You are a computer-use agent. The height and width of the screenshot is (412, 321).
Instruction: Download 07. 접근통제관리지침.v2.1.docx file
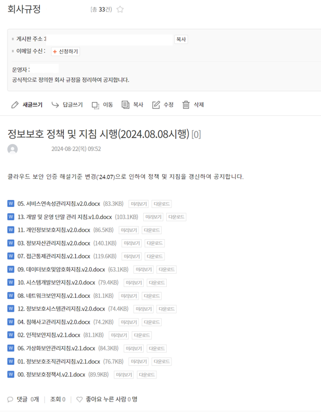pyautogui.click(x=155, y=256)
